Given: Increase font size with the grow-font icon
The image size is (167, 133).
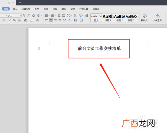Looking at the screenshot, I should [x=24, y=16].
